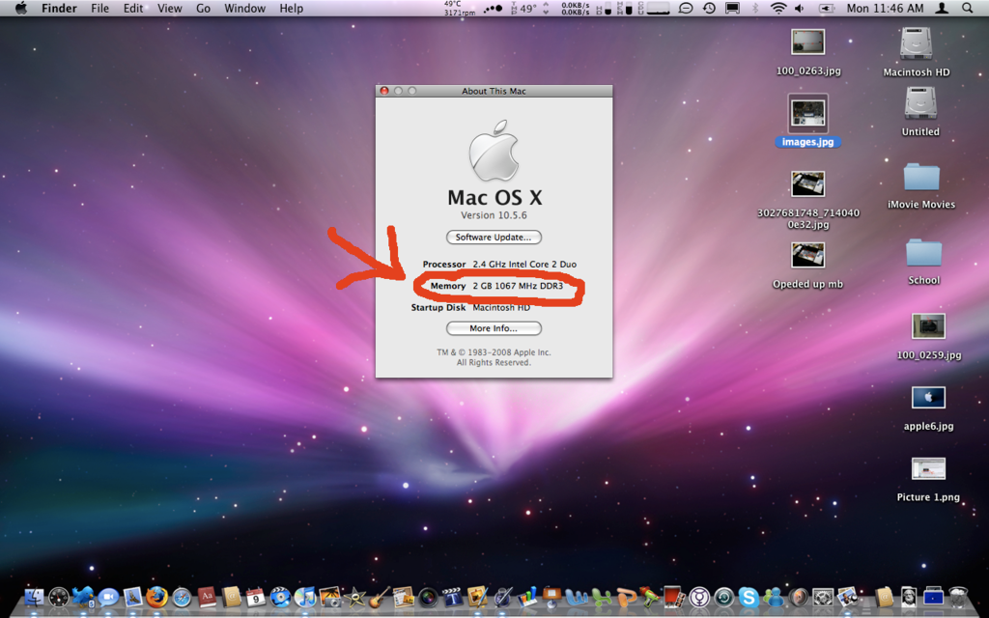Click the Software Update button
This screenshot has height=618, width=989.
[x=494, y=238]
